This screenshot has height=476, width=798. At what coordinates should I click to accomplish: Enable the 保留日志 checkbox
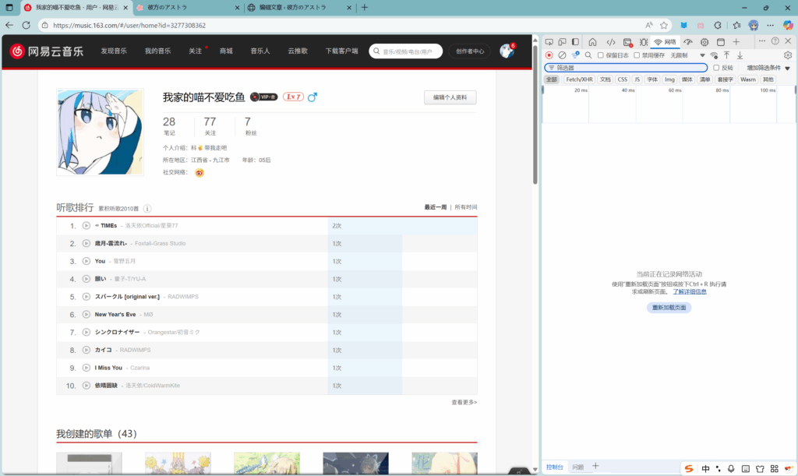coord(601,55)
